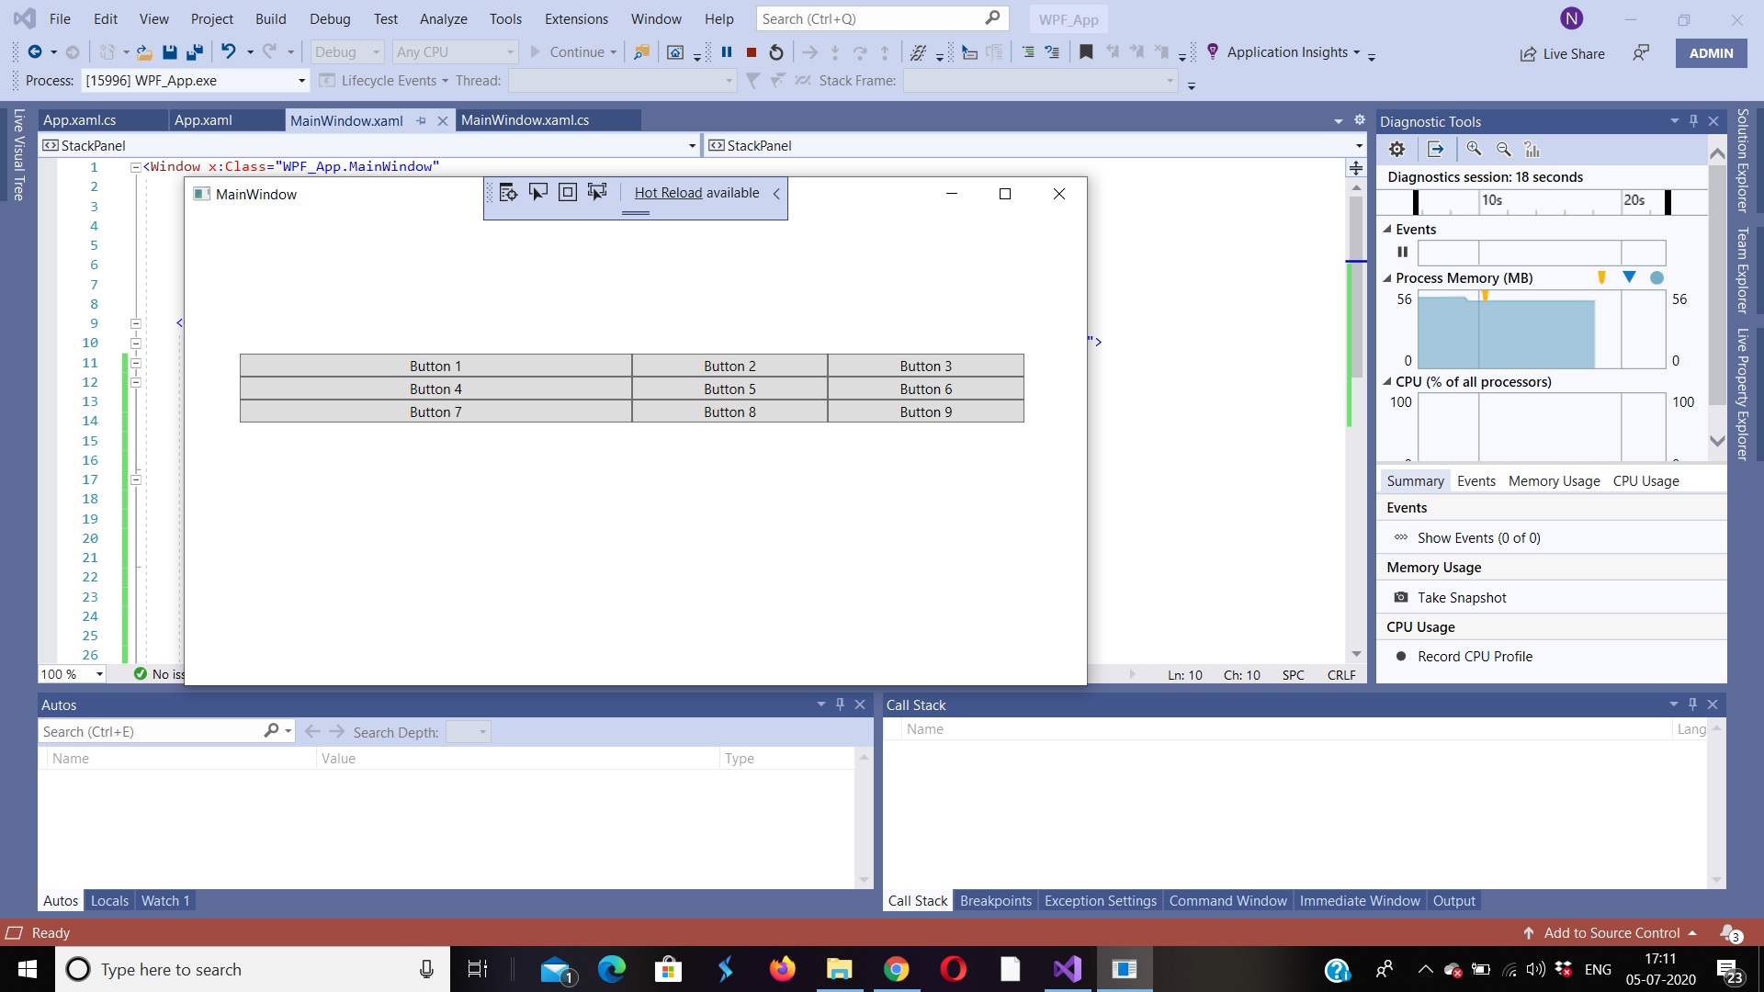This screenshot has width=1764, height=992.
Task: Click the Take Snapshot camera icon
Action: 1401,598
